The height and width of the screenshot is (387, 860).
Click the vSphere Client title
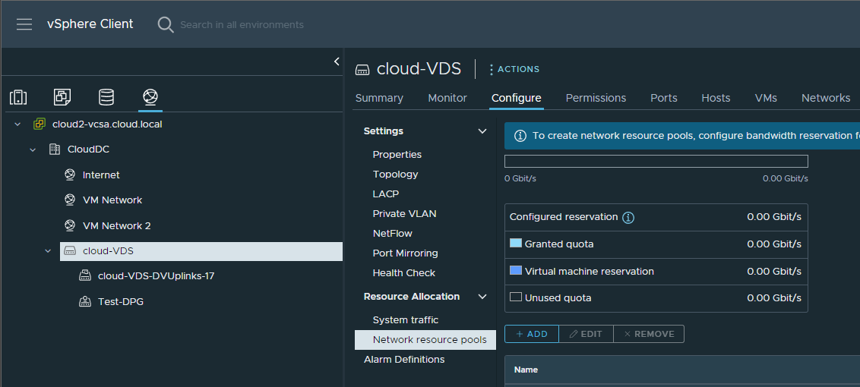tap(90, 24)
